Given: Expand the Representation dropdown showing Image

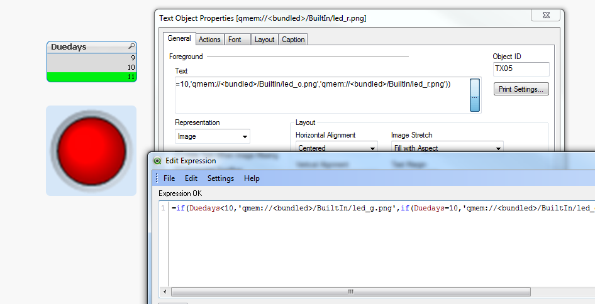Looking at the screenshot, I should [213, 136].
